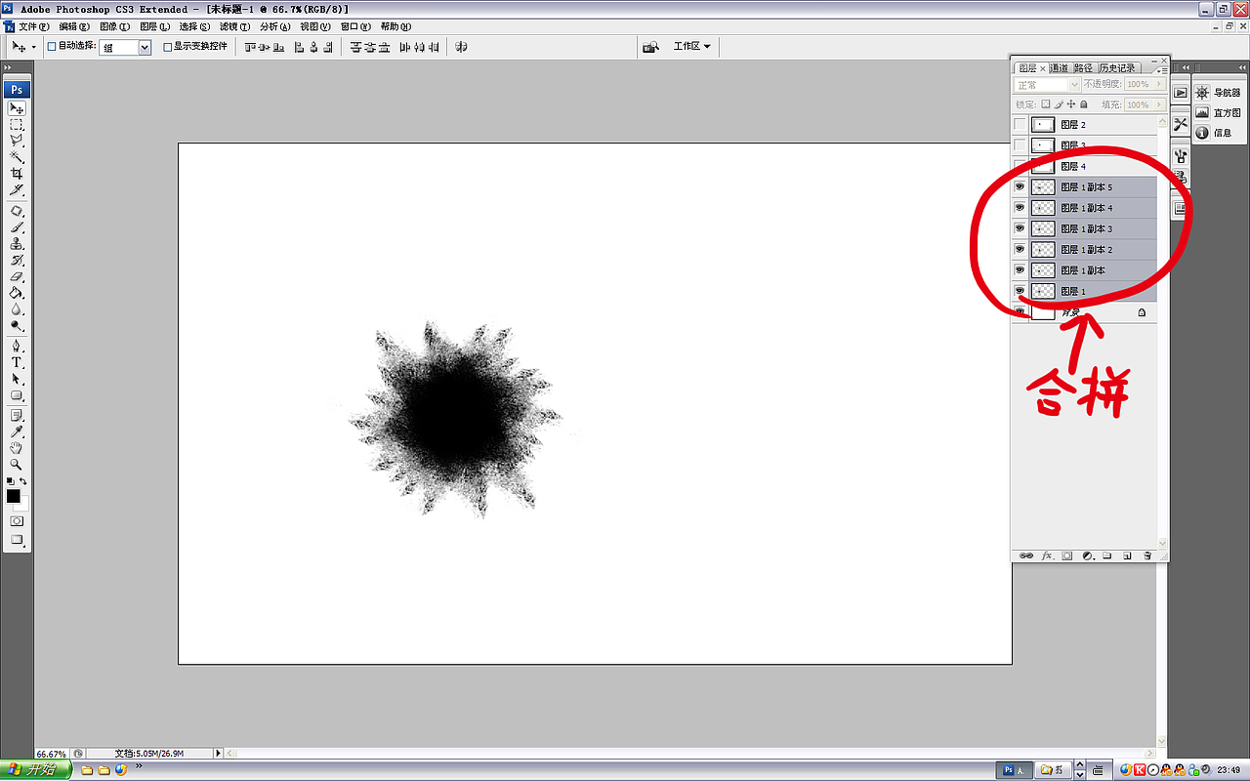Click the 开始 Start button
The height and width of the screenshot is (781, 1250).
coord(36,769)
